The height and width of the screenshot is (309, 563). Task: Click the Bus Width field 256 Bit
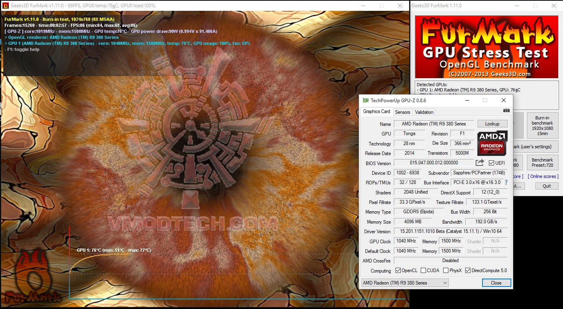tap(490, 212)
